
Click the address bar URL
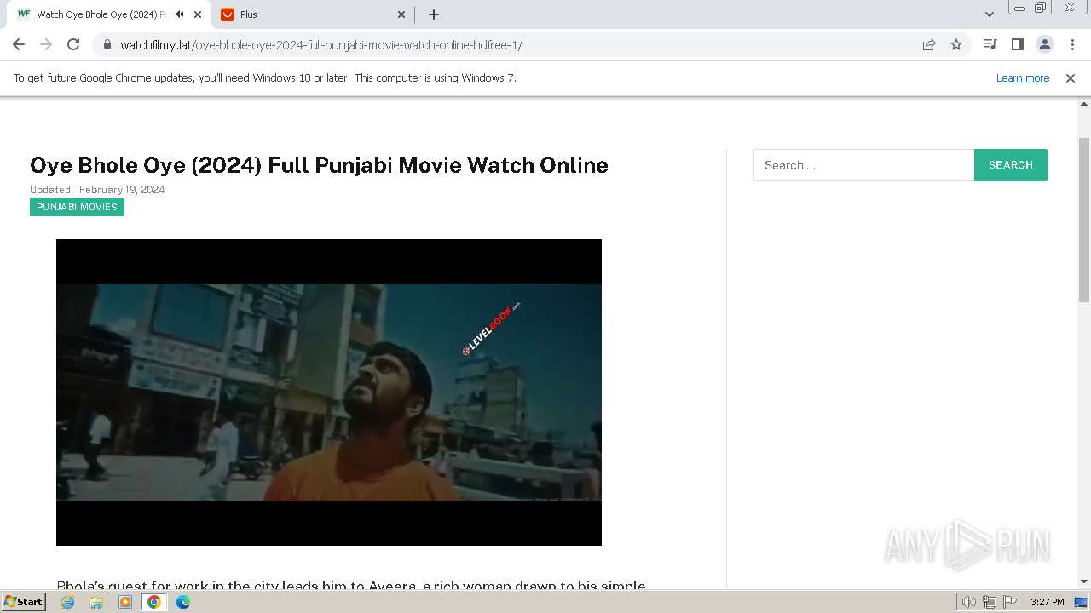click(x=321, y=45)
